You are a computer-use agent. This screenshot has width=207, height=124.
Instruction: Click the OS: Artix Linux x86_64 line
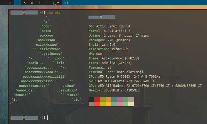pos(109,26)
